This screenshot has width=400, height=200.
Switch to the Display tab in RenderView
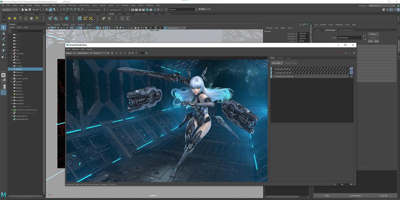(x=280, y=58)
